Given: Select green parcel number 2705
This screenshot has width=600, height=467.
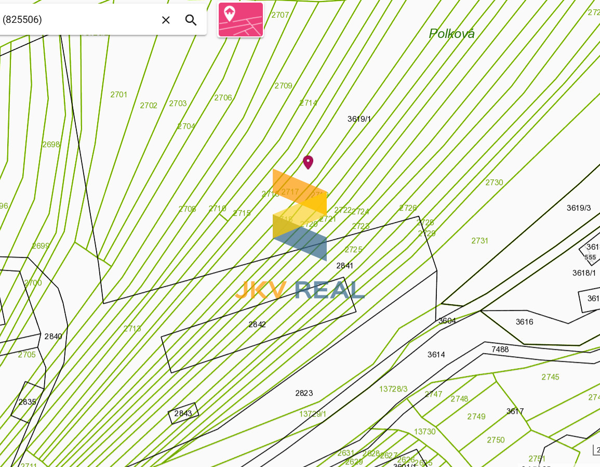Looking at the screenshot, I should tap(27, 355).
